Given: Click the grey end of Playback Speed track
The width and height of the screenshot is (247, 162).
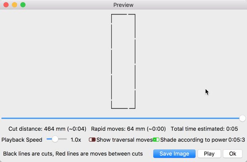Looking at the screenshot, I should click(x=63, y=139).
